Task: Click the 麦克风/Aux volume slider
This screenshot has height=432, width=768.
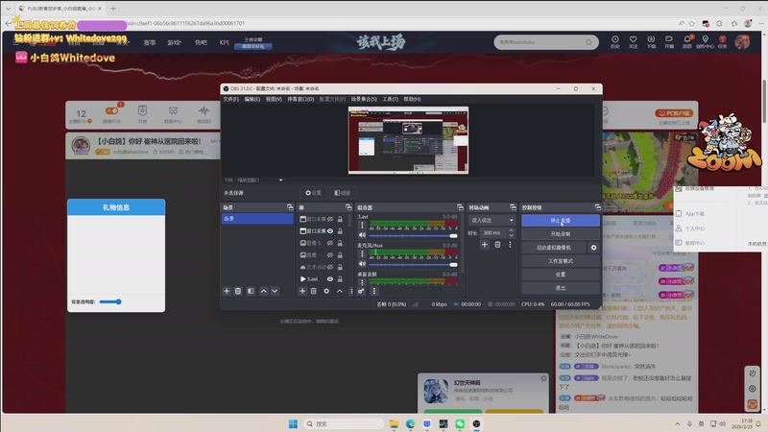Action: coord(414,265)
